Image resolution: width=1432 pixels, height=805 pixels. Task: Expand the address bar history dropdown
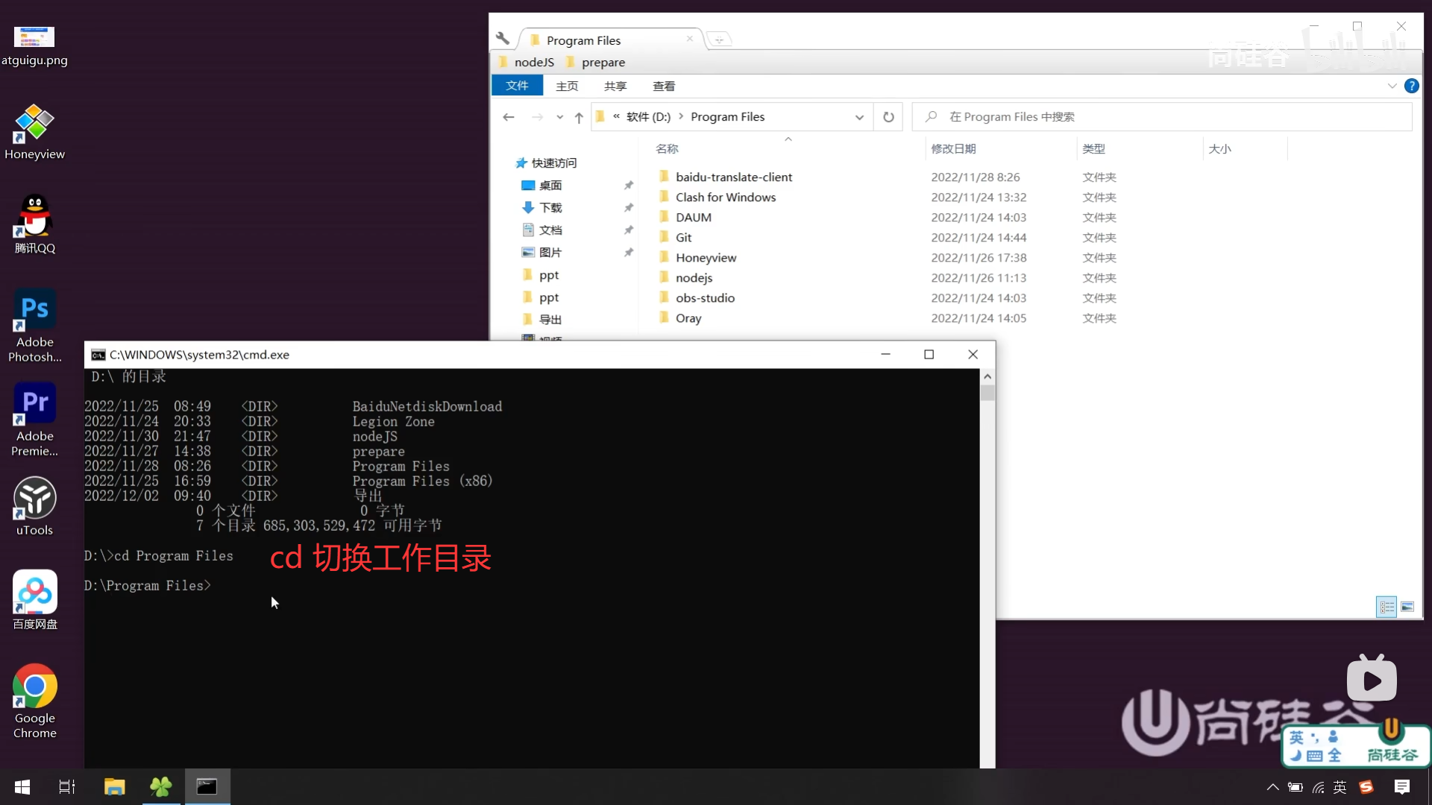click(x=859, y=117)
